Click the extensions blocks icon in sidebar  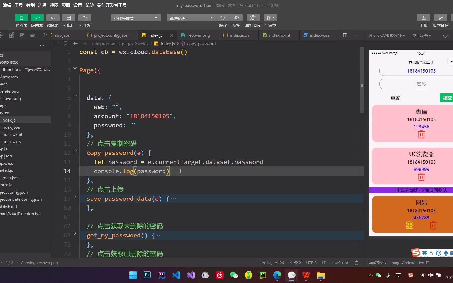12,35
